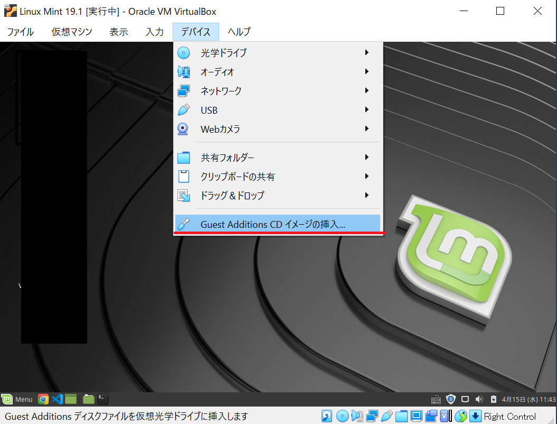
Task: Click the Webカメラ webcam icon in menu
Action: click(183, 129)
